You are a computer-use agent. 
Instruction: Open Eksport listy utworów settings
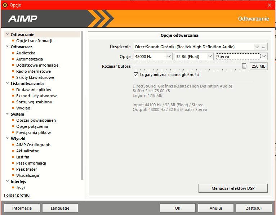tap(36, 96)
